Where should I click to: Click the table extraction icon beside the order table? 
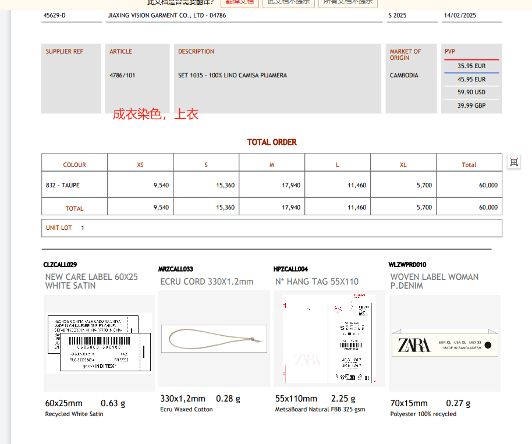[x=513, y=162]
